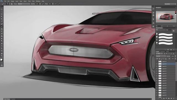Select the Quick Selection tool
Image resolution: width=177 pixels, height=100 pixels.
(2, 17)
